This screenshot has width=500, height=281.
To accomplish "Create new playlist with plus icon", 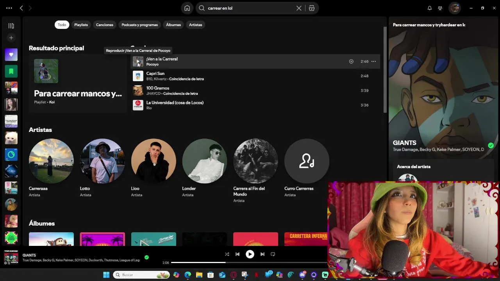I will pyautogui.click(x=11, y=38).
